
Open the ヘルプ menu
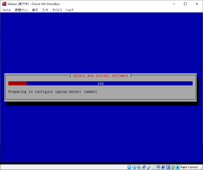point(69,10)
